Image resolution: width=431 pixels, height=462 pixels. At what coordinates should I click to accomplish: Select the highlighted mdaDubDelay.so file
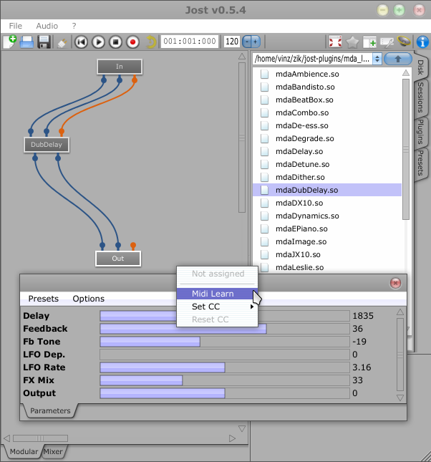(327, 190)
